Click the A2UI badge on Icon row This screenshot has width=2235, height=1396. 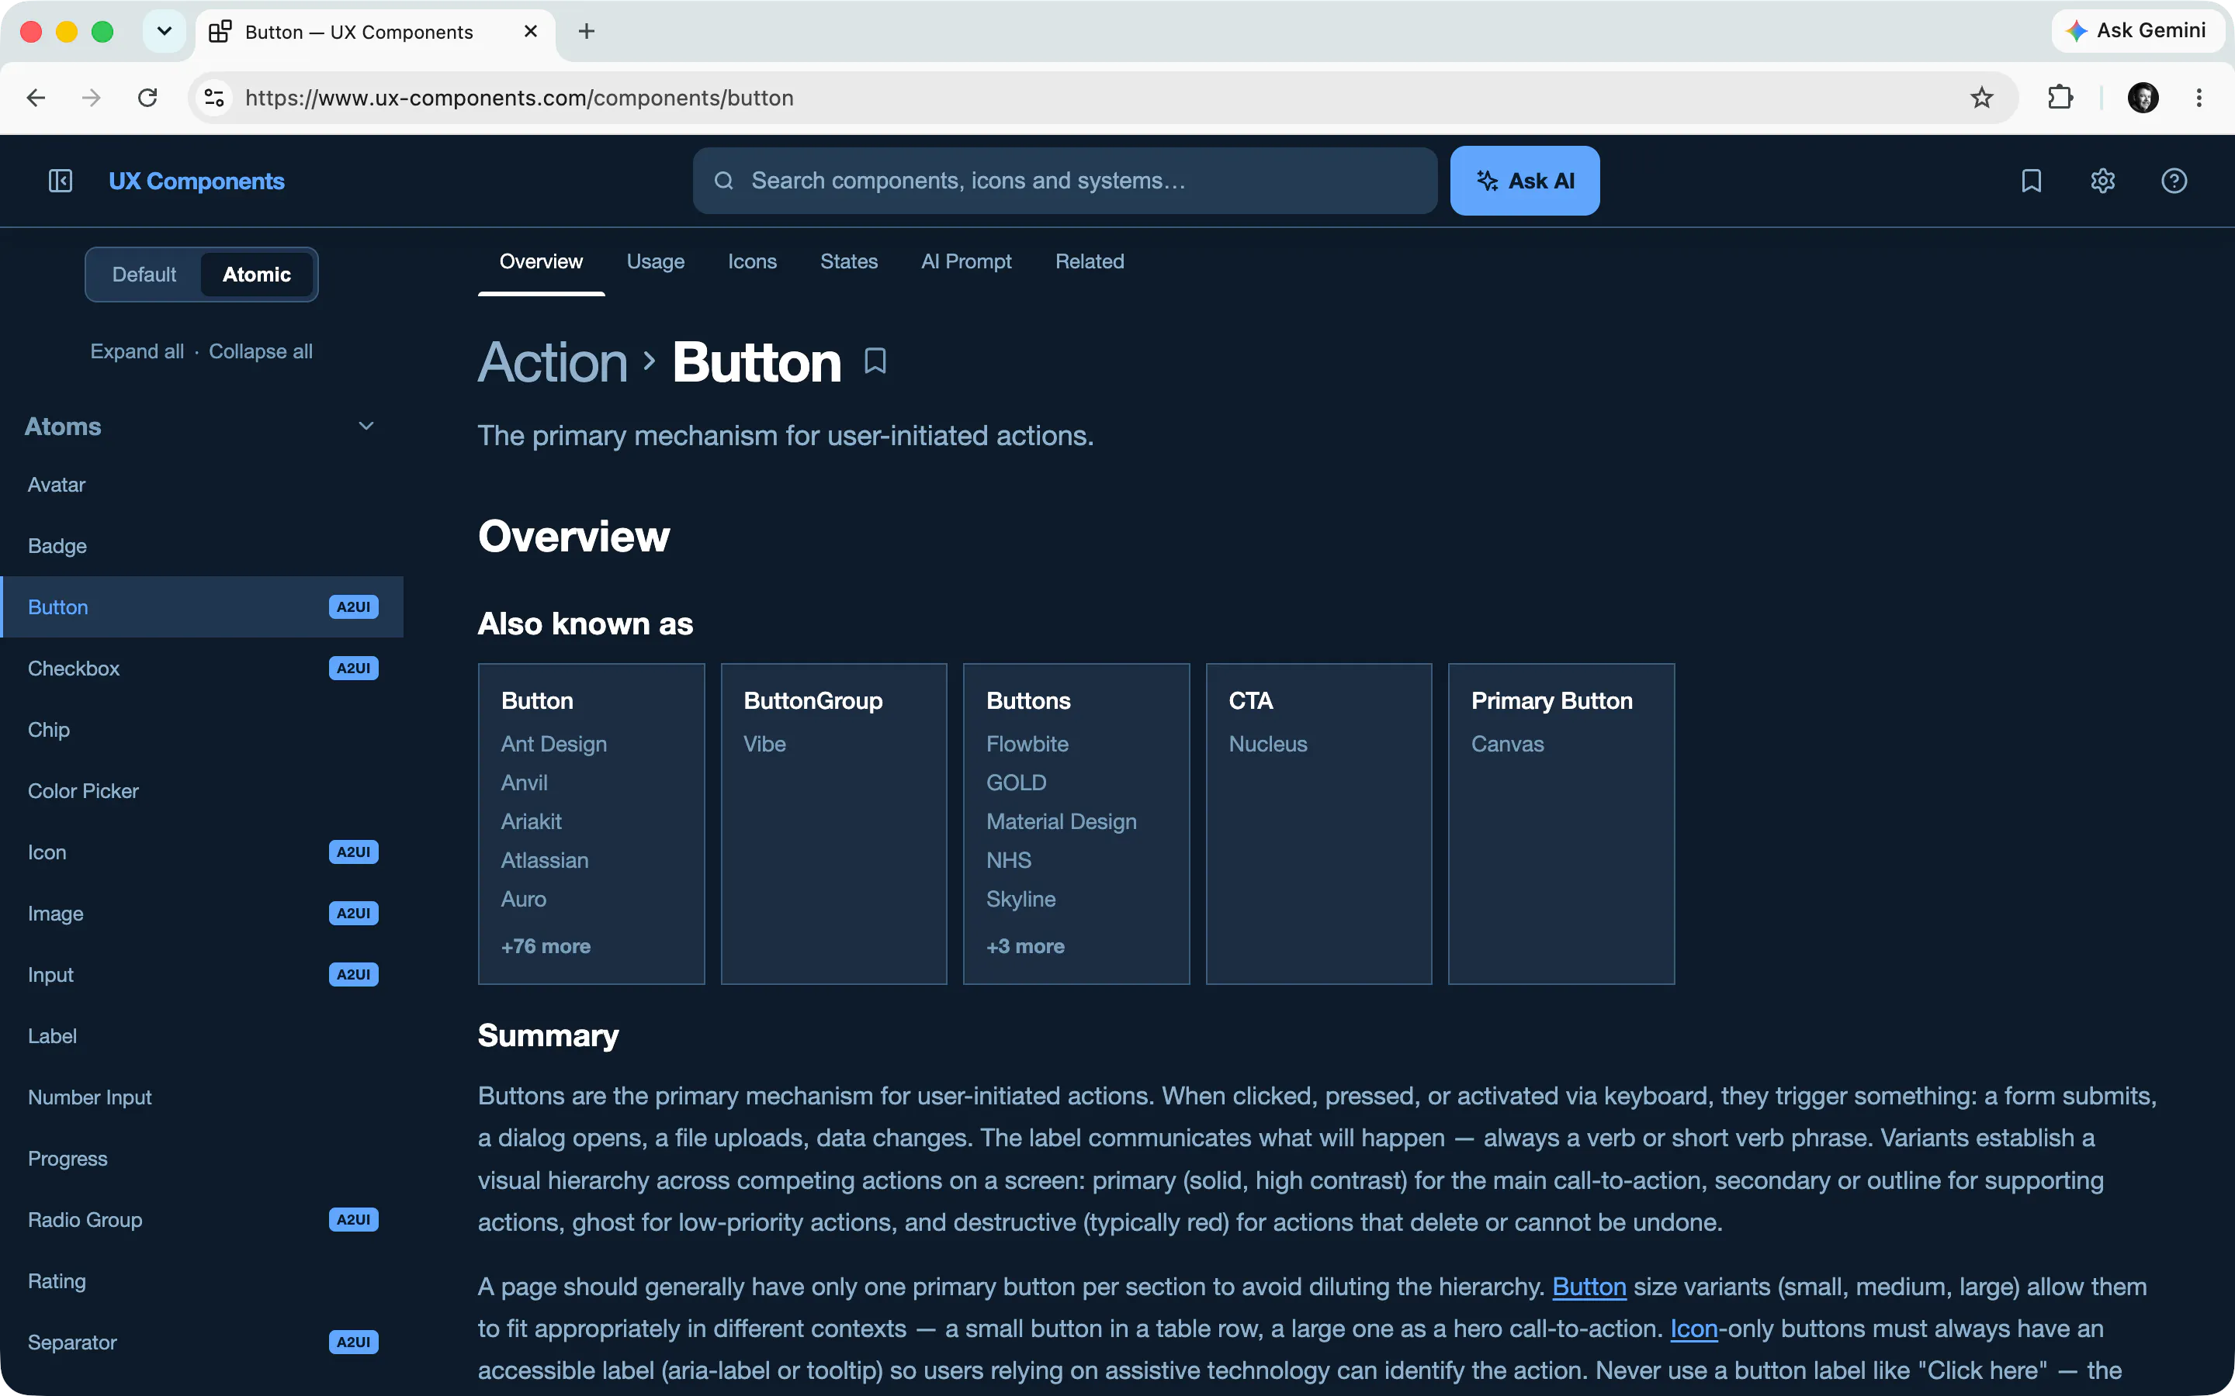(x=354, y=852)
